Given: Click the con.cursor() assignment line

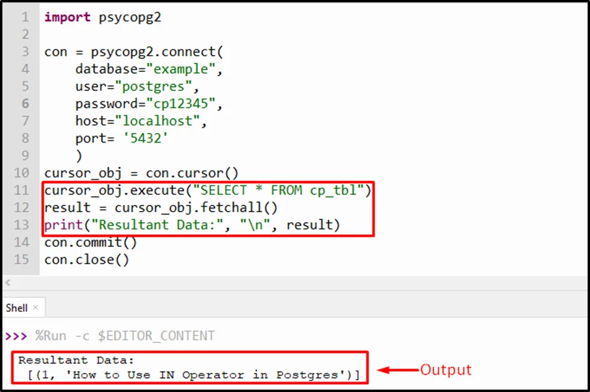Looking at the screenshot, I should click(141, 173).
